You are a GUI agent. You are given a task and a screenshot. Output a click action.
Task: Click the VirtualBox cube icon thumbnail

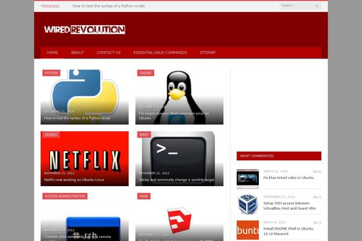pos(248,204)
